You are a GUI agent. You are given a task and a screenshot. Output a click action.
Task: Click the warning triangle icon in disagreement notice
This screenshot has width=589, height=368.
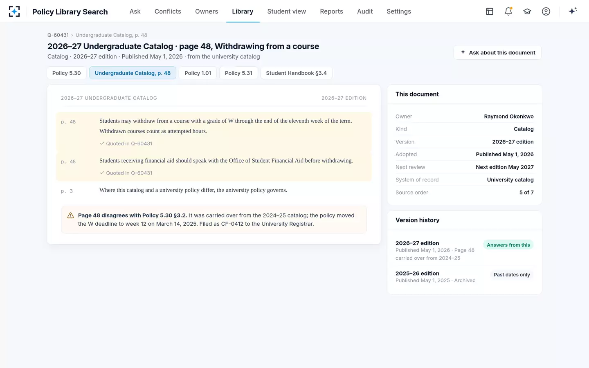click(70, 215)
